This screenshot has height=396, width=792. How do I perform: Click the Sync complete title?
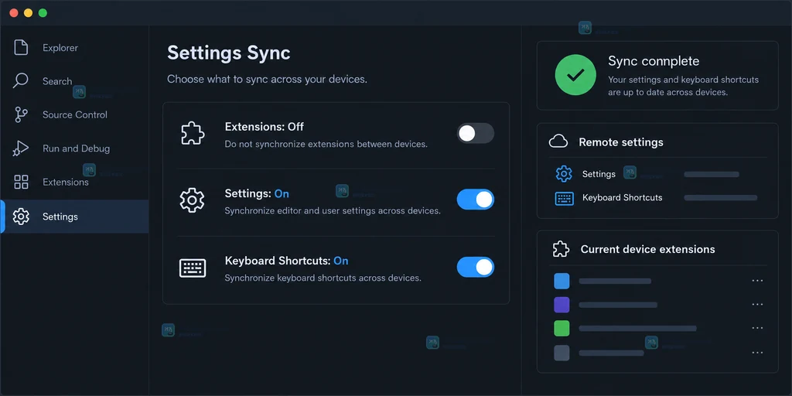point(654,62)
